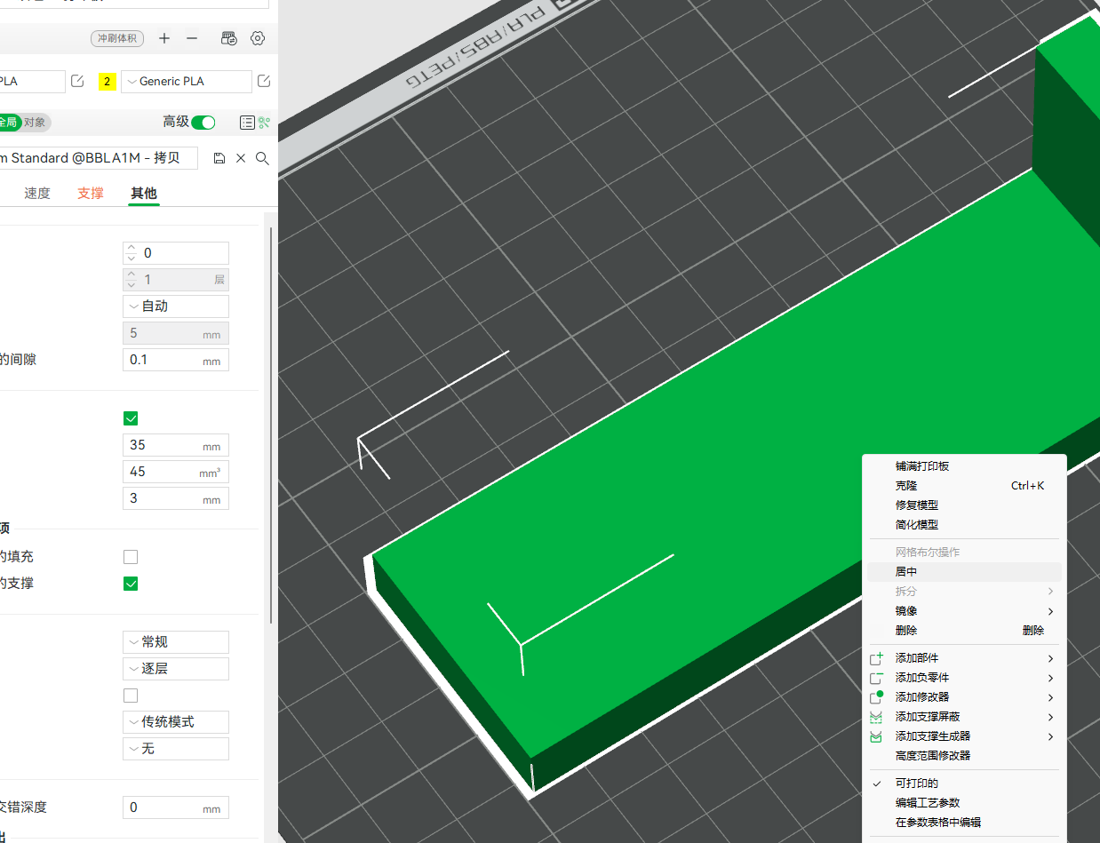
Task: Switch to the 对象 mode button
Action: tap(36, 123)
